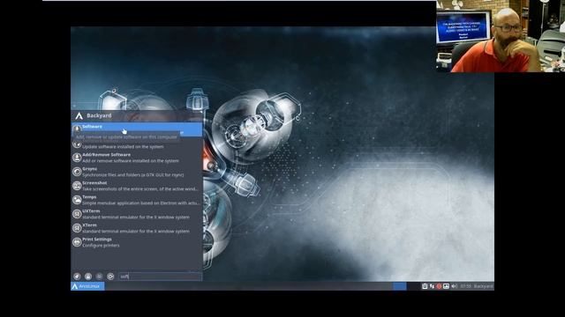Click the Software entry icon

click(x=77, y=129)
